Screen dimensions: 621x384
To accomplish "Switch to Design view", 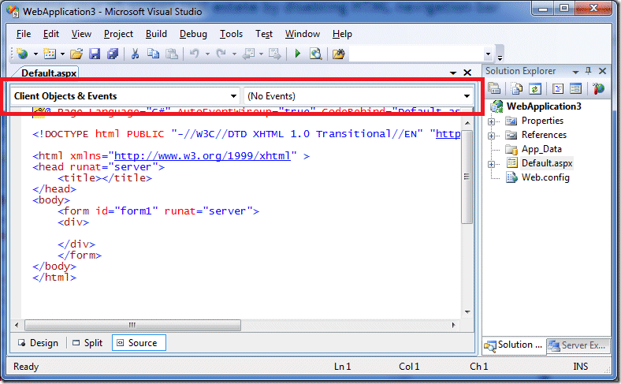I will (x=39, y=343).
